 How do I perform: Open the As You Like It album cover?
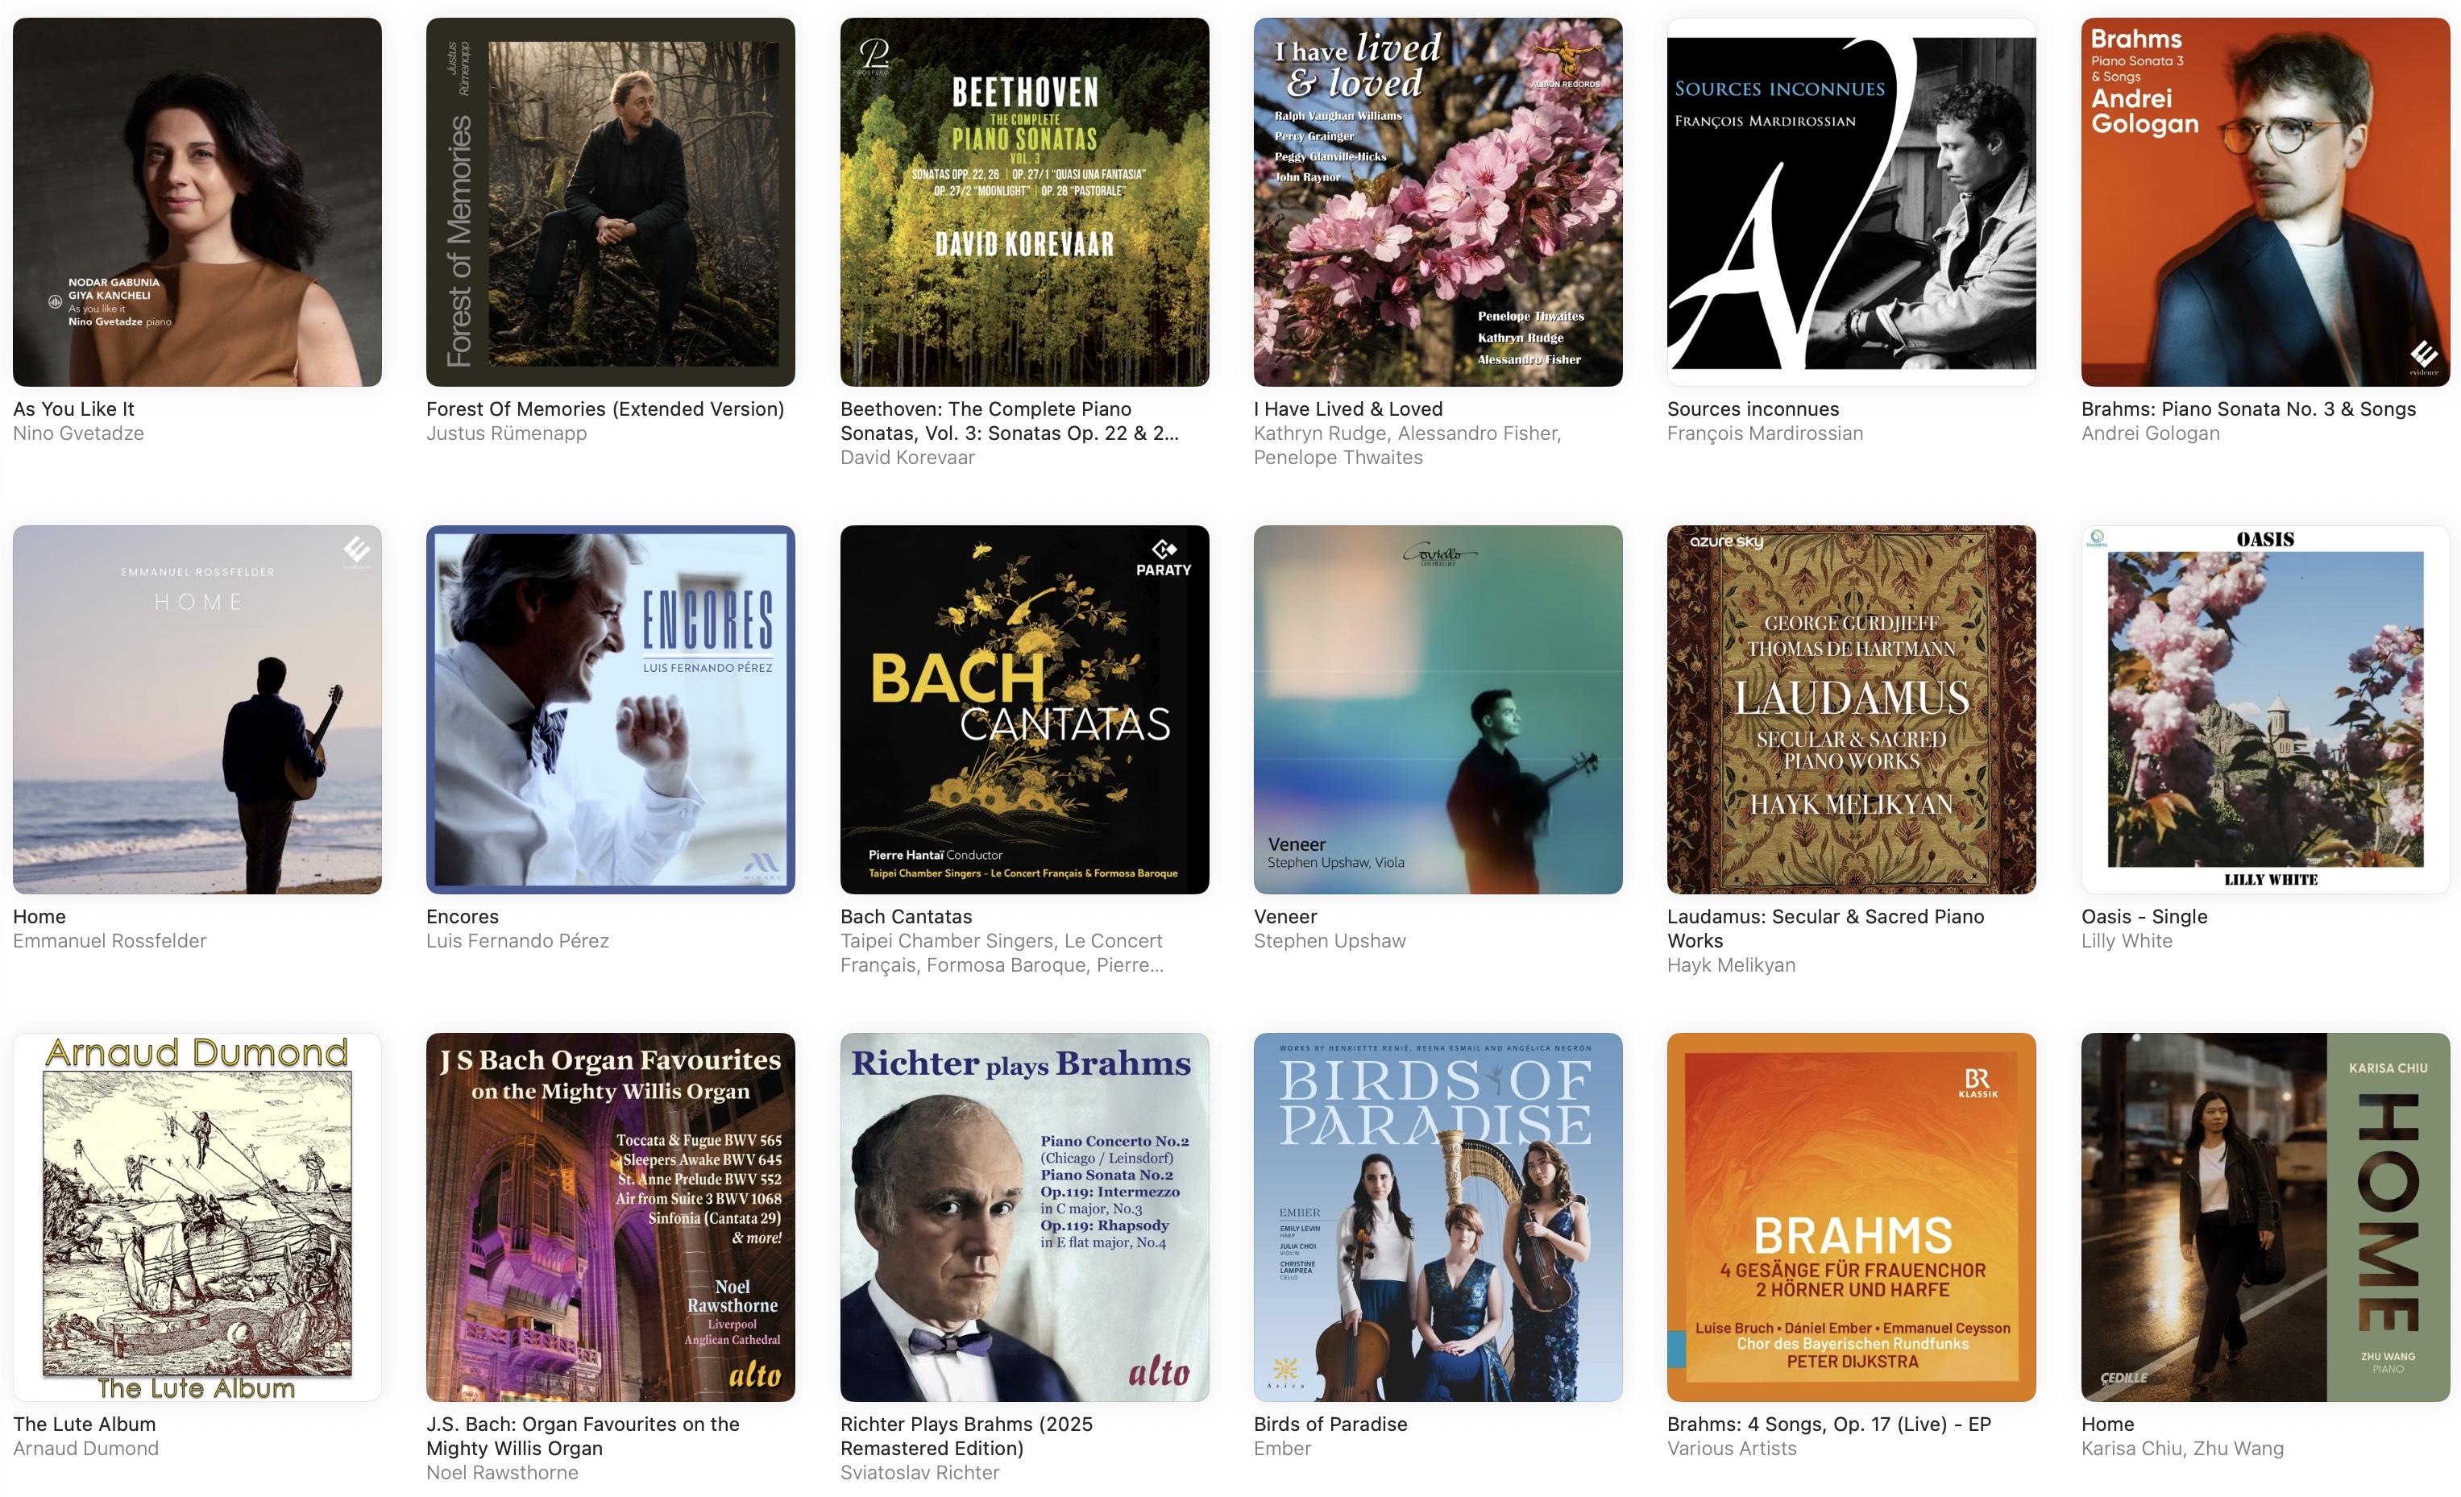(197, 201)
